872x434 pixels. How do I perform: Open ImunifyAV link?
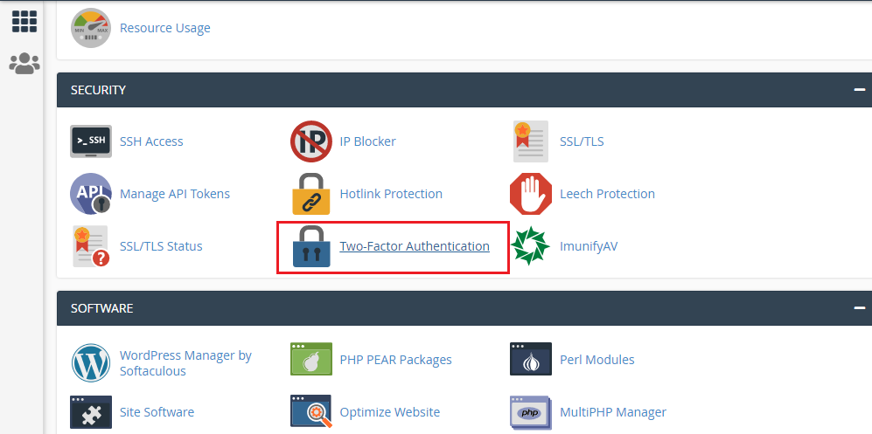[589, 246]
